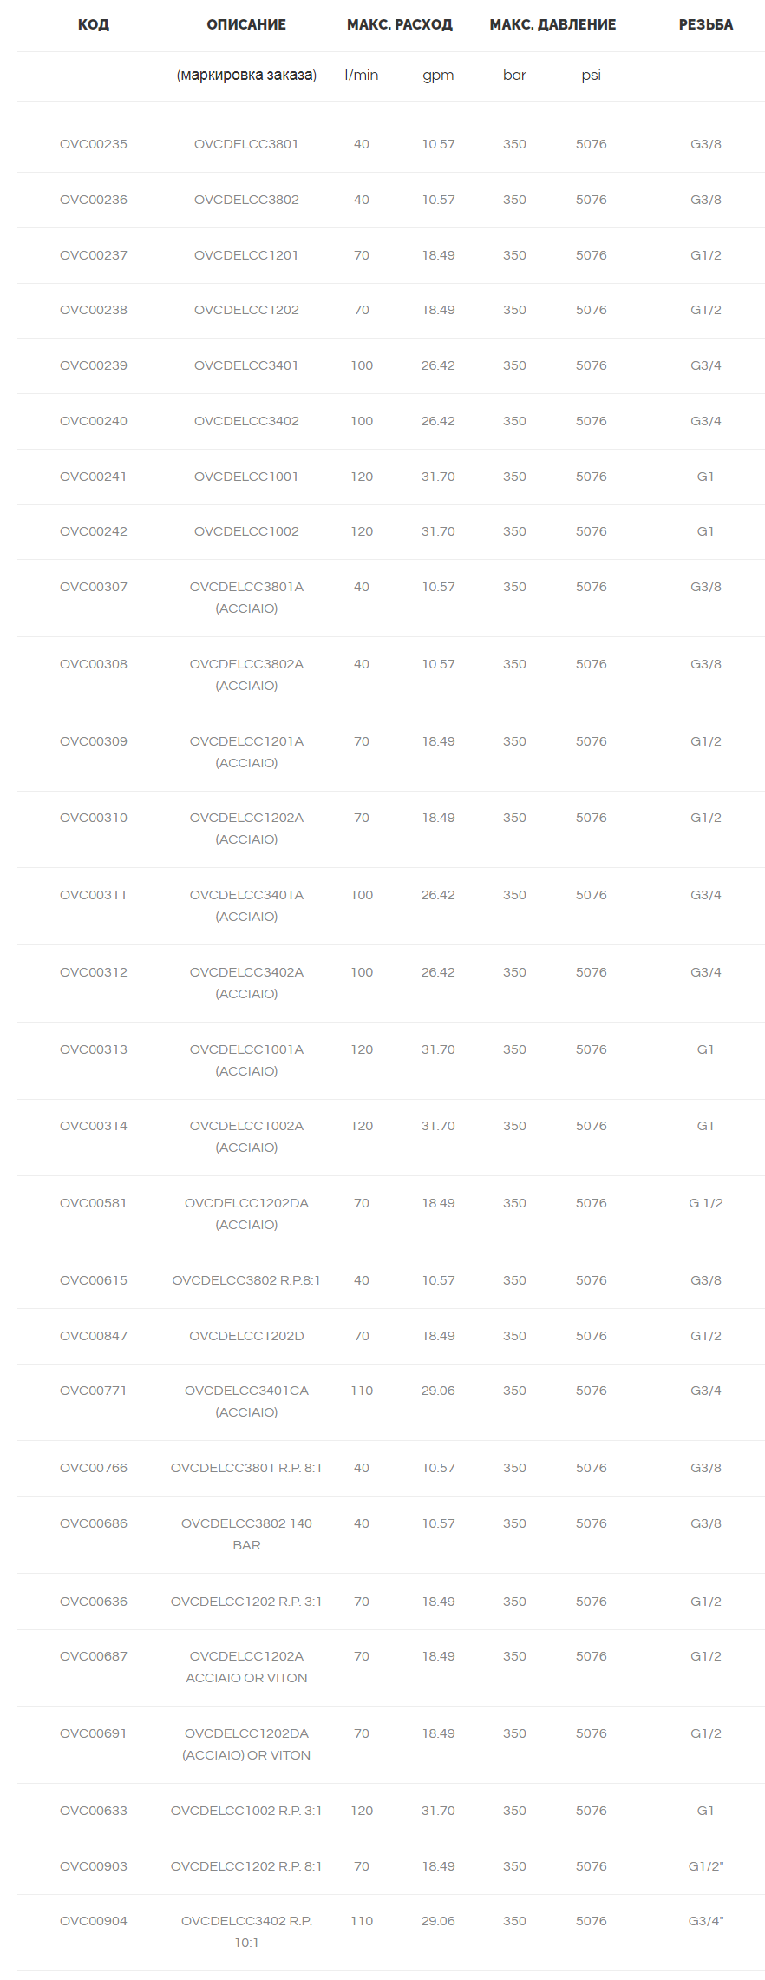Select product code OVC00904

click(x=94, y=1921)
